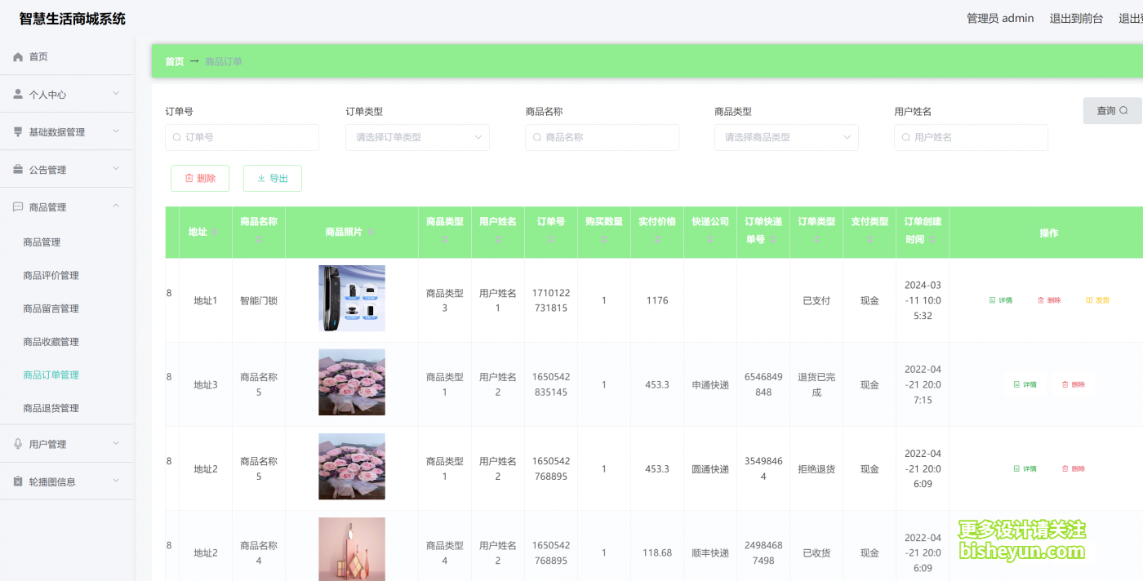Toggle sorting on the 实付价格 column
The width and height of the screenshot is (1143, 581).
click(x=656, y=238)
